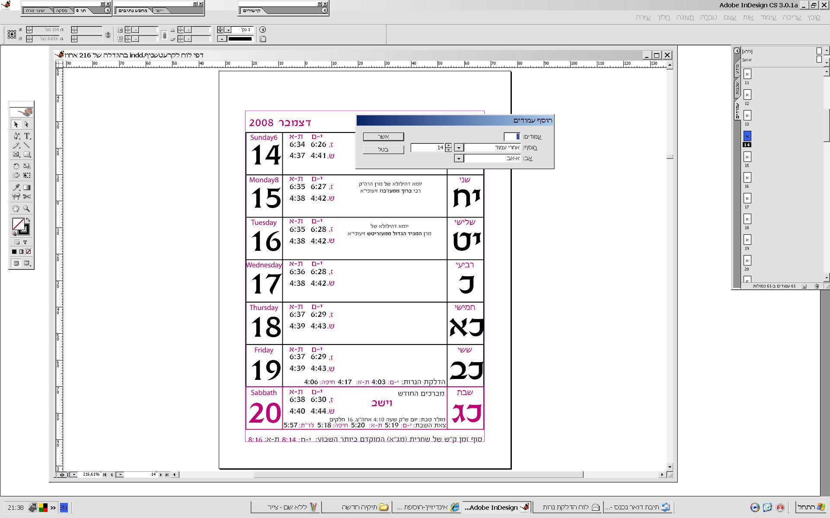The image size is (830, 518).
Task: Choose the Scissors tool
Action: point(27,197)
